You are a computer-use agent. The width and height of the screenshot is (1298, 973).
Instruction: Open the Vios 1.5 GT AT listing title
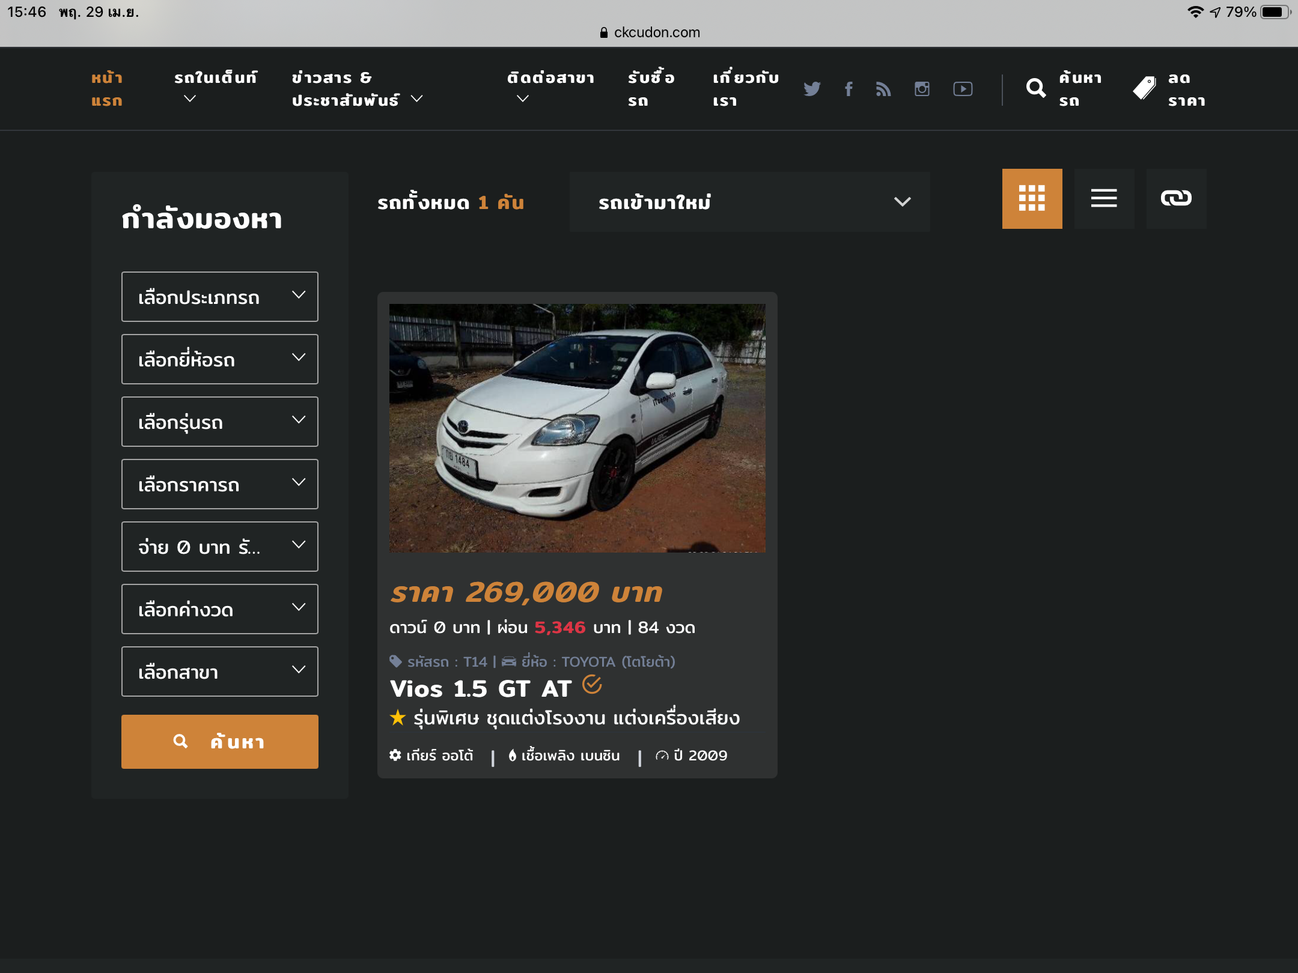[480, 688]
